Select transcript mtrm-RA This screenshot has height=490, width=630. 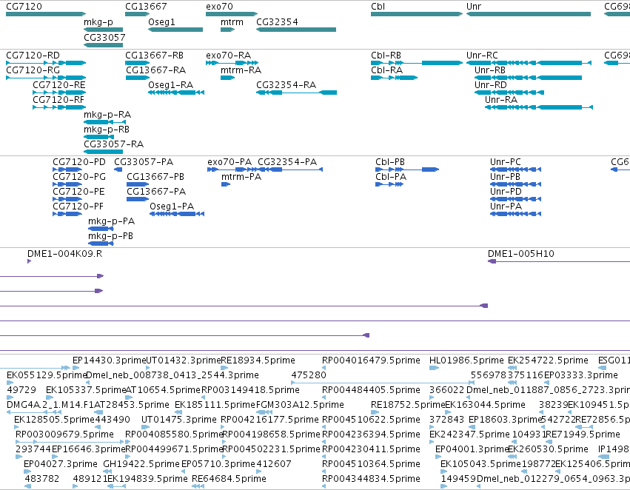click(227, 78)
